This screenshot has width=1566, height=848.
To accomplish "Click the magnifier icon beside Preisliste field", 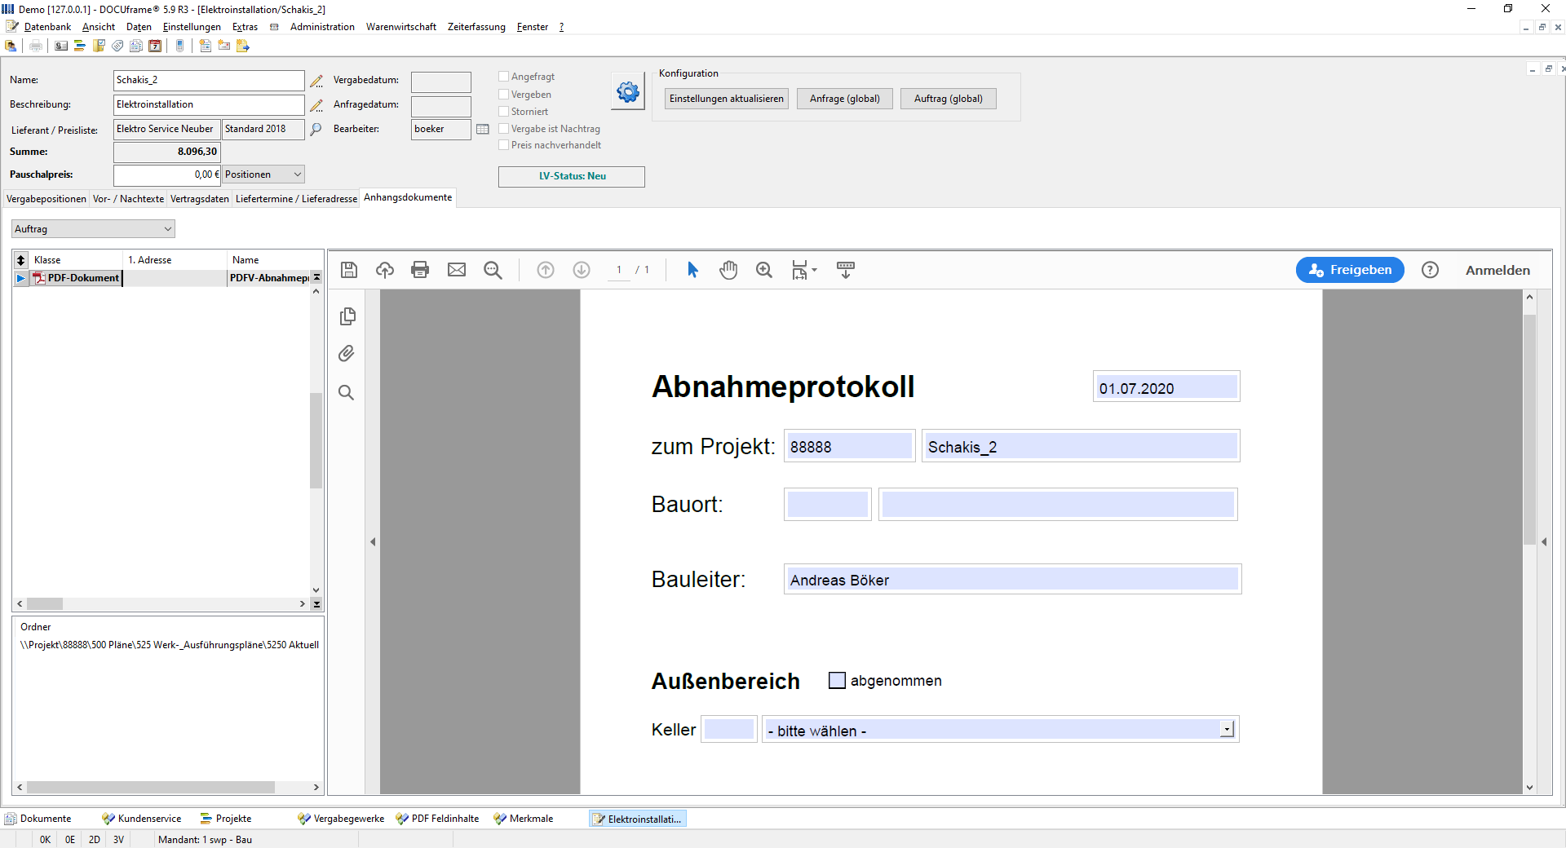I will [316, 129].
